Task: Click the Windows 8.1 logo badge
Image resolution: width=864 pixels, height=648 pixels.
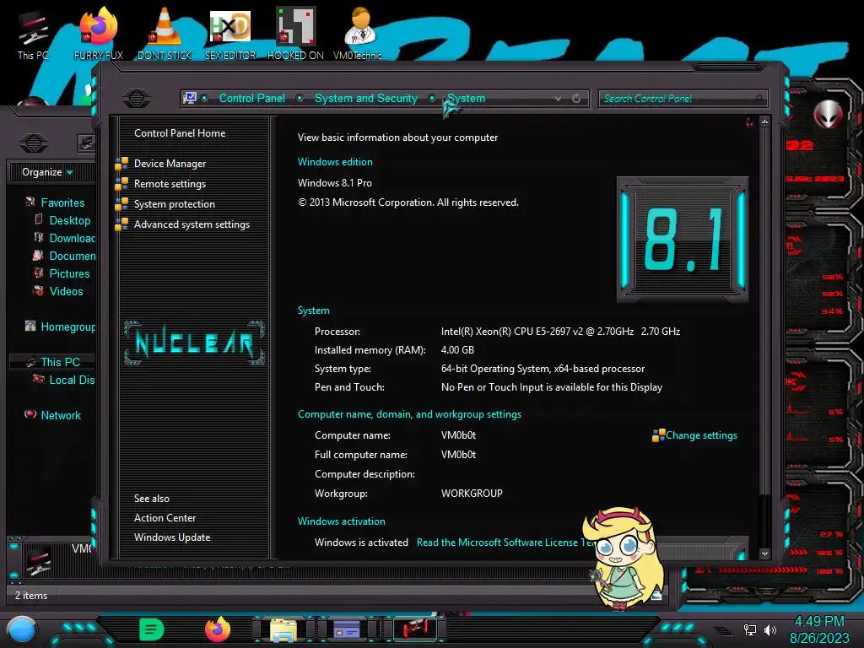Action: point(682,240)
